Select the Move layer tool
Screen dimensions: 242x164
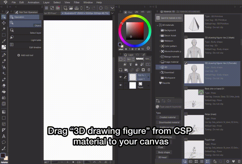coord(4,23)
